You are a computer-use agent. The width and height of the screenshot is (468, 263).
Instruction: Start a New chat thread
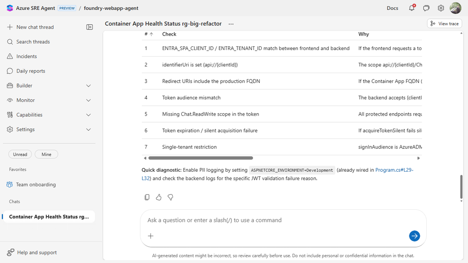pos(35,27)
